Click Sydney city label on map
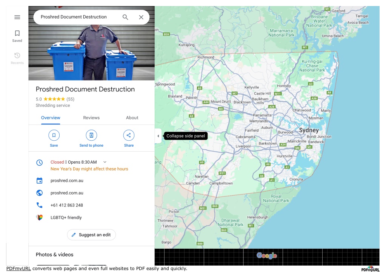Viewport: 386px width, 272px height. pyautogui.click(x=309, y=130)
